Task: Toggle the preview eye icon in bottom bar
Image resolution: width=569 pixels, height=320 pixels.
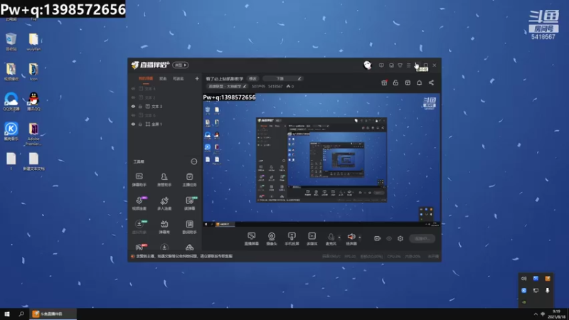Action: pyautogui.click(x=389, y=238)
